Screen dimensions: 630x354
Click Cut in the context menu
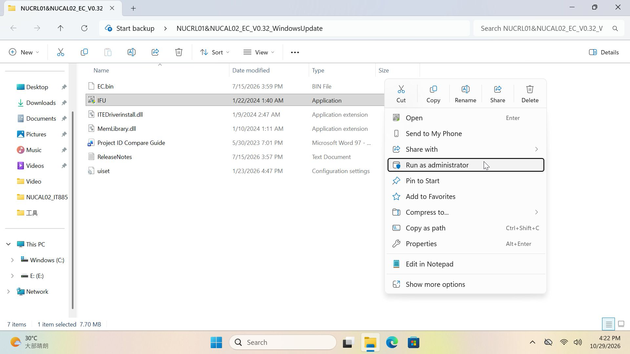click(x=401, y=94)
